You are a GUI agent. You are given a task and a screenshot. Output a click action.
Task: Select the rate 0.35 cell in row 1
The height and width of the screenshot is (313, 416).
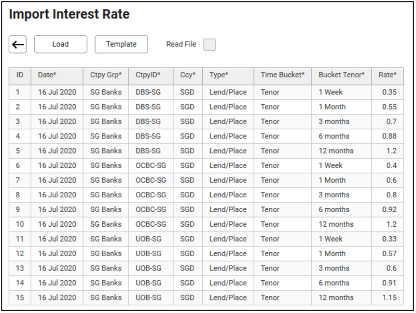[389, 92]
